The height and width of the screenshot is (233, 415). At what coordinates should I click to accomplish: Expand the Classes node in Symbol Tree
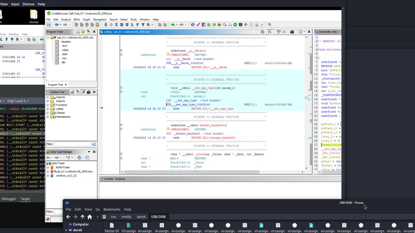tap(48, 113)
